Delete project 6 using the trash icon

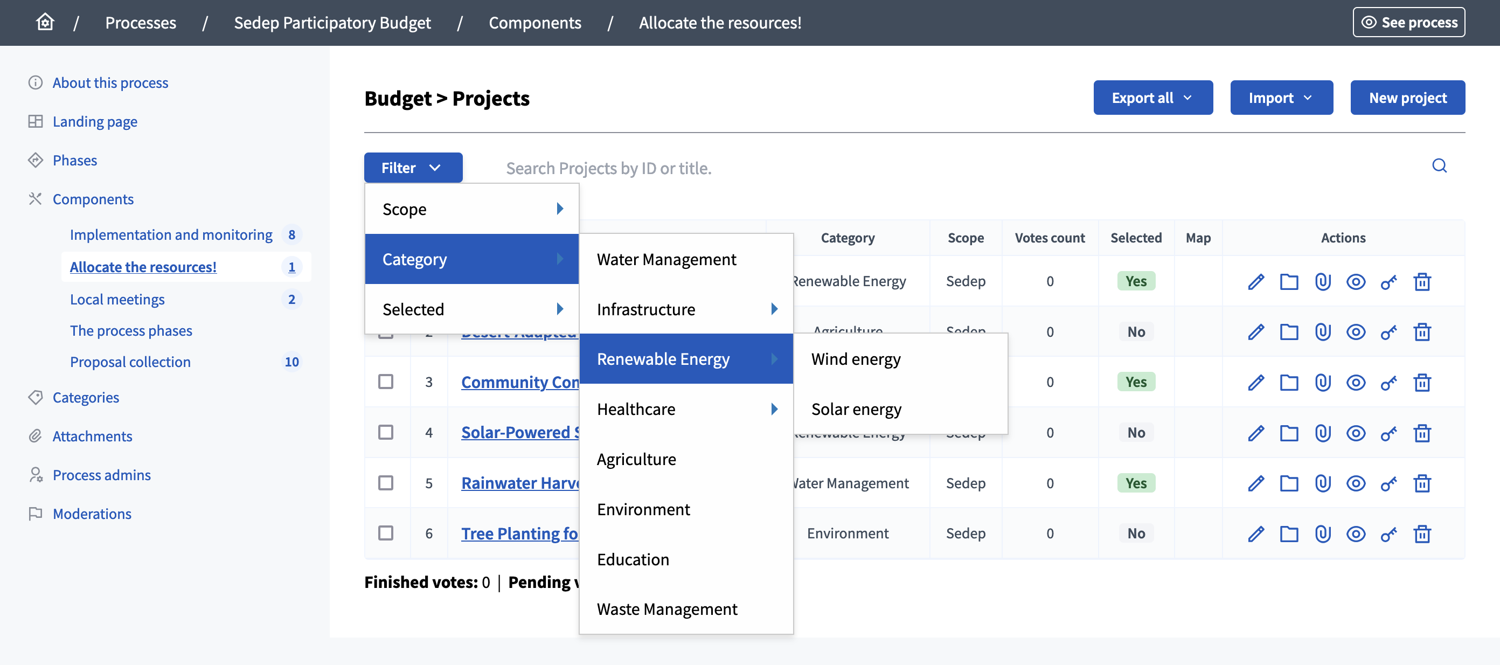pyautogui.click(x=1422, y=533)
